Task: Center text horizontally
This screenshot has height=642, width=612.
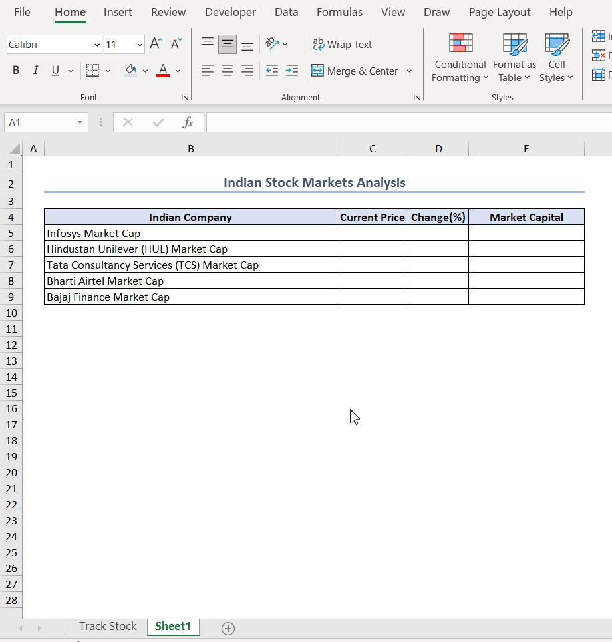Action: 228,71
